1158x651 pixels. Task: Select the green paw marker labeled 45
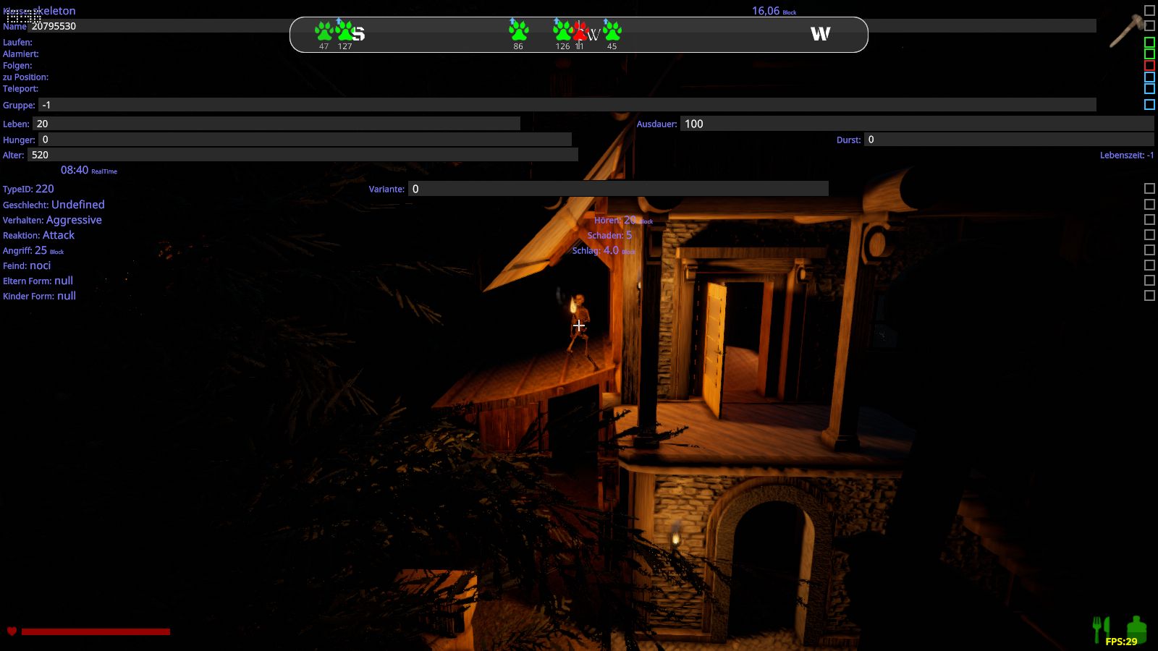tap(612, 31)
